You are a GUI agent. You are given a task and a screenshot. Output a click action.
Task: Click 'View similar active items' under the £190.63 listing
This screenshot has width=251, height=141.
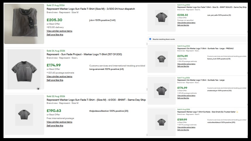click(59, 122)
